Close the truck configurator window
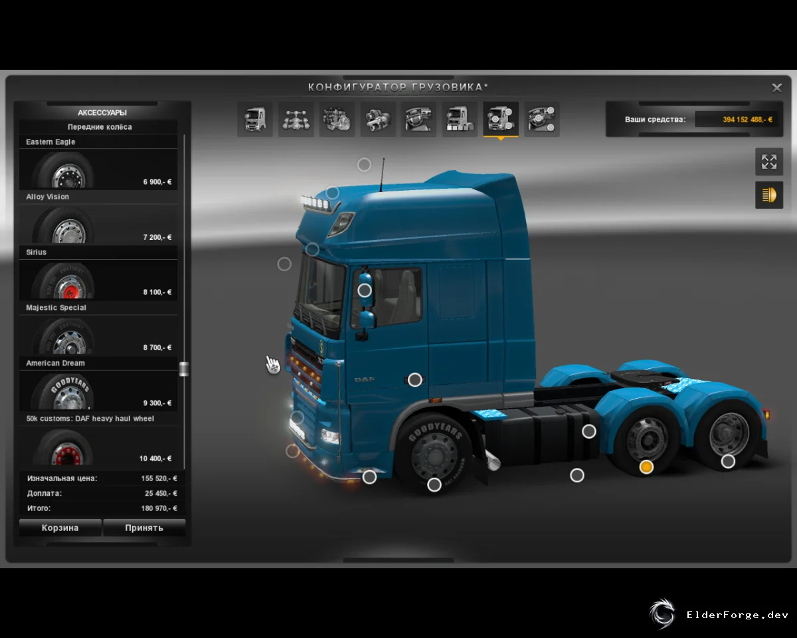797x638 pixels. click(776, 87)
